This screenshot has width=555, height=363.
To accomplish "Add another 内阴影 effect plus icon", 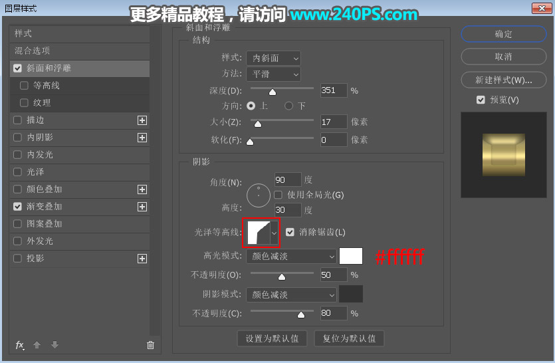I will pos(142,138).
